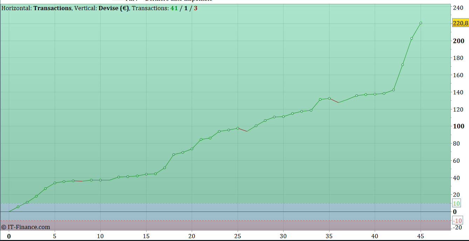Click the 80 value on the vertical axis

click(456, 143)
